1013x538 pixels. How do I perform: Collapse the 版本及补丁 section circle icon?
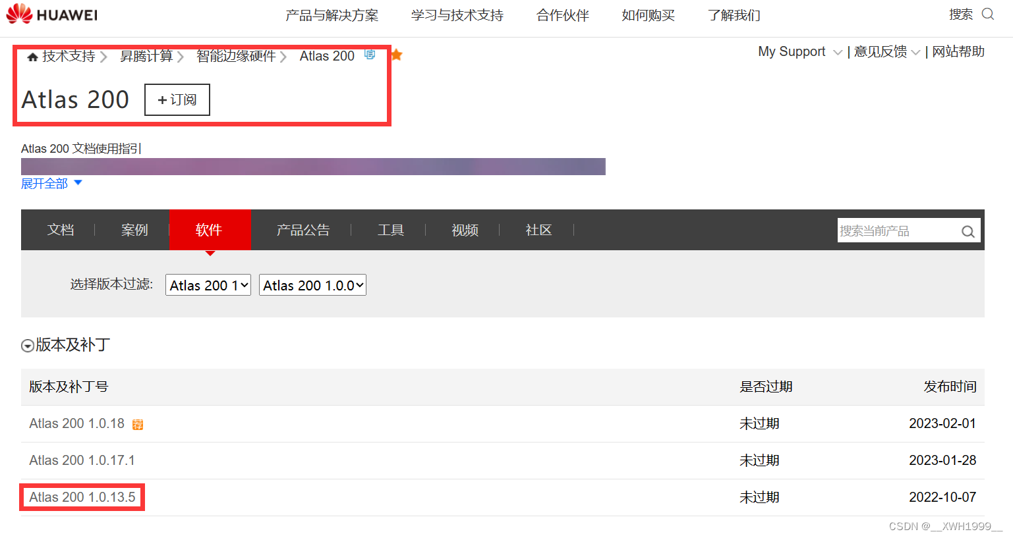point(28,346)
